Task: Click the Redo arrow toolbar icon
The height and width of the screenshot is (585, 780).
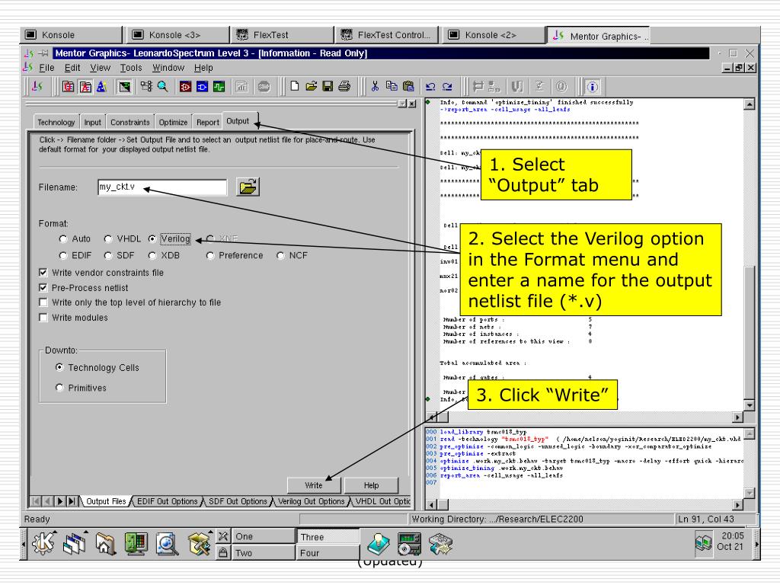Action: 447,87
